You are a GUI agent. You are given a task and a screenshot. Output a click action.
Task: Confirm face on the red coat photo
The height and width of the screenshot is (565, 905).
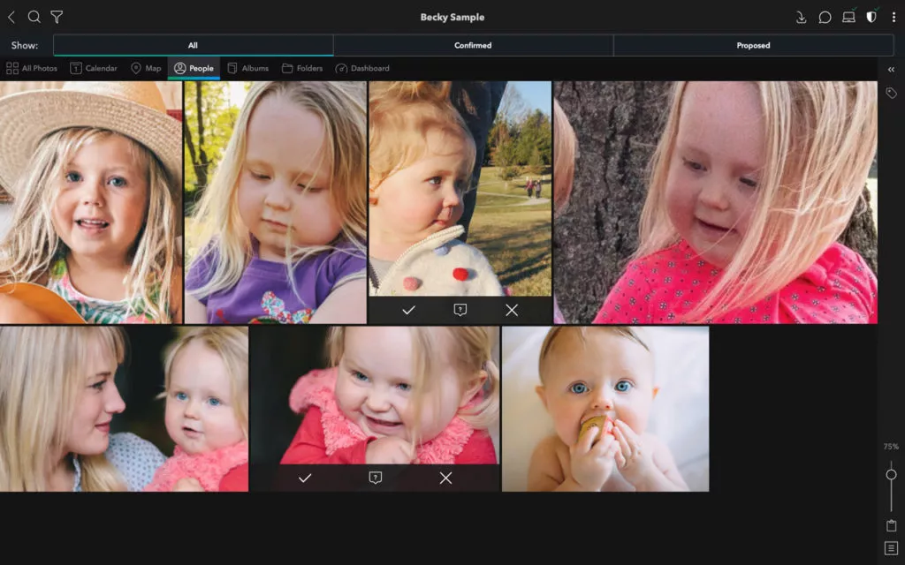tap(305, 478)
